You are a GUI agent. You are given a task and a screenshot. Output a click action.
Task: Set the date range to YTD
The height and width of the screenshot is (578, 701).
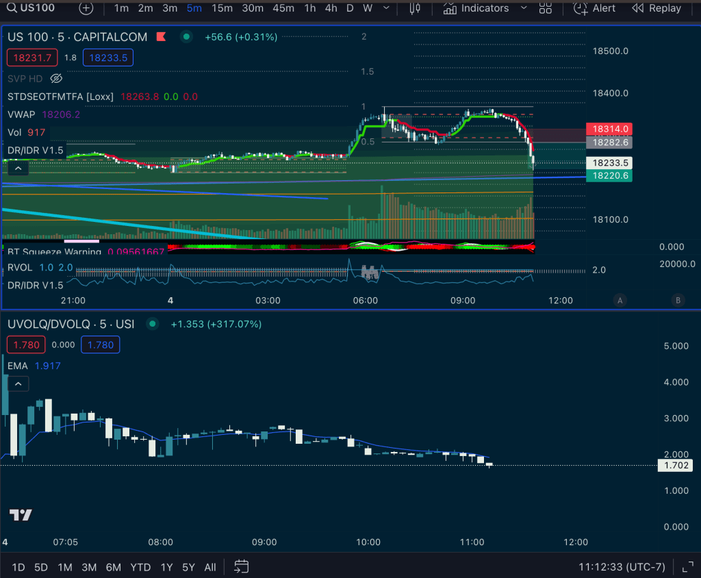click(140, 567)
